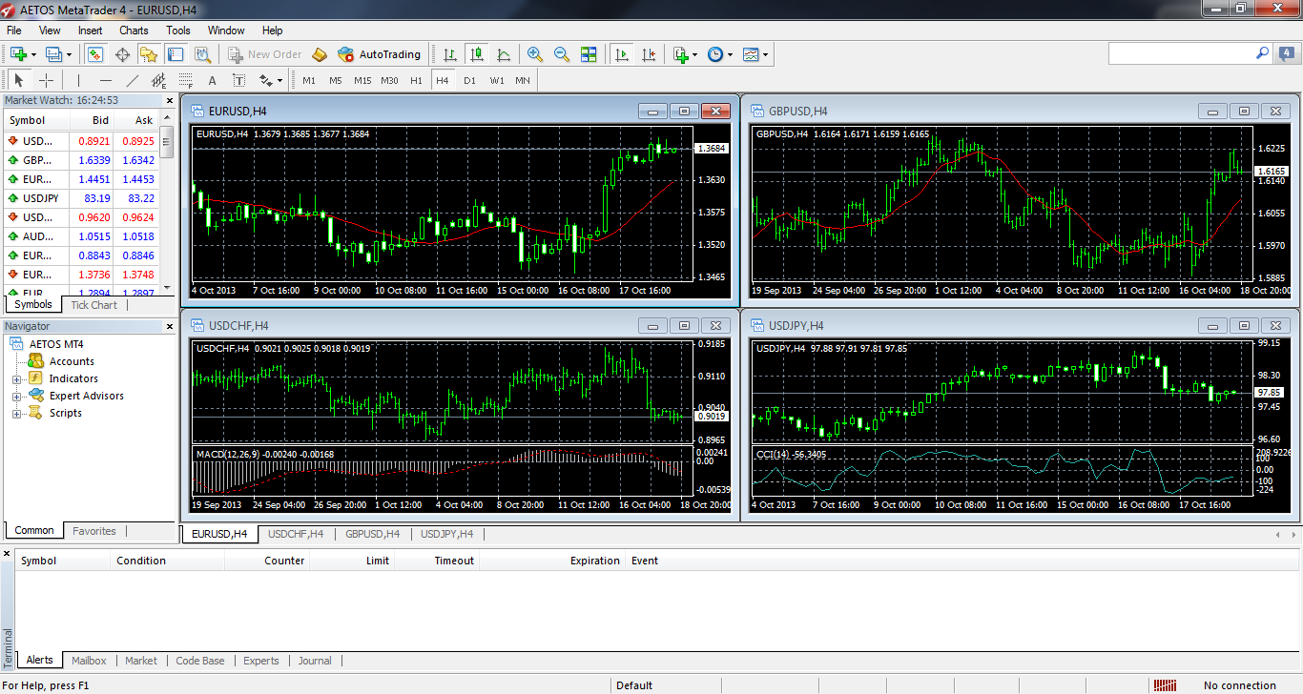The width and height of the screenshot is (1303, 694).
Task: Toggle the AutoTrading button
Action: click(379, 54)
